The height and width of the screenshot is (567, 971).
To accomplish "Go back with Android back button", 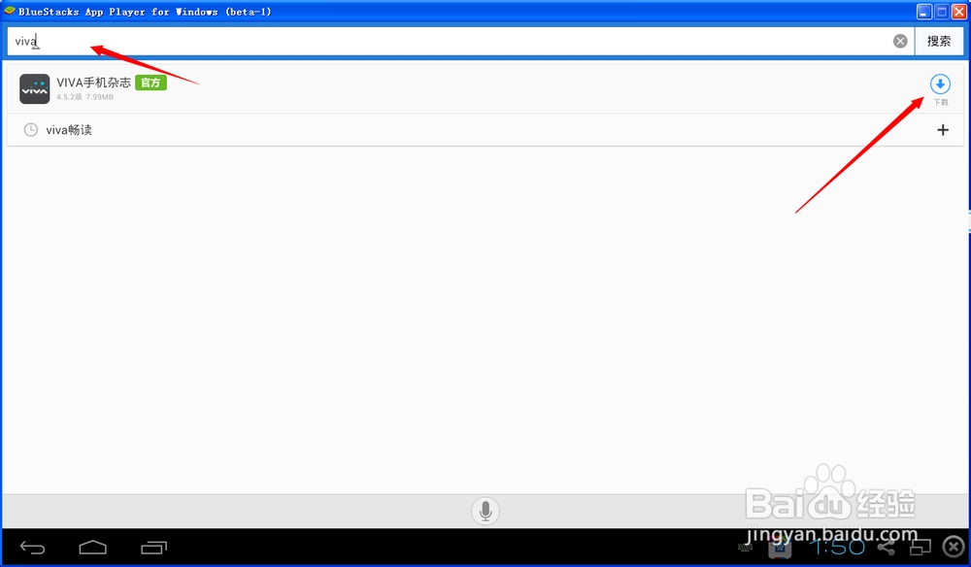I will (x=32, y=548).
